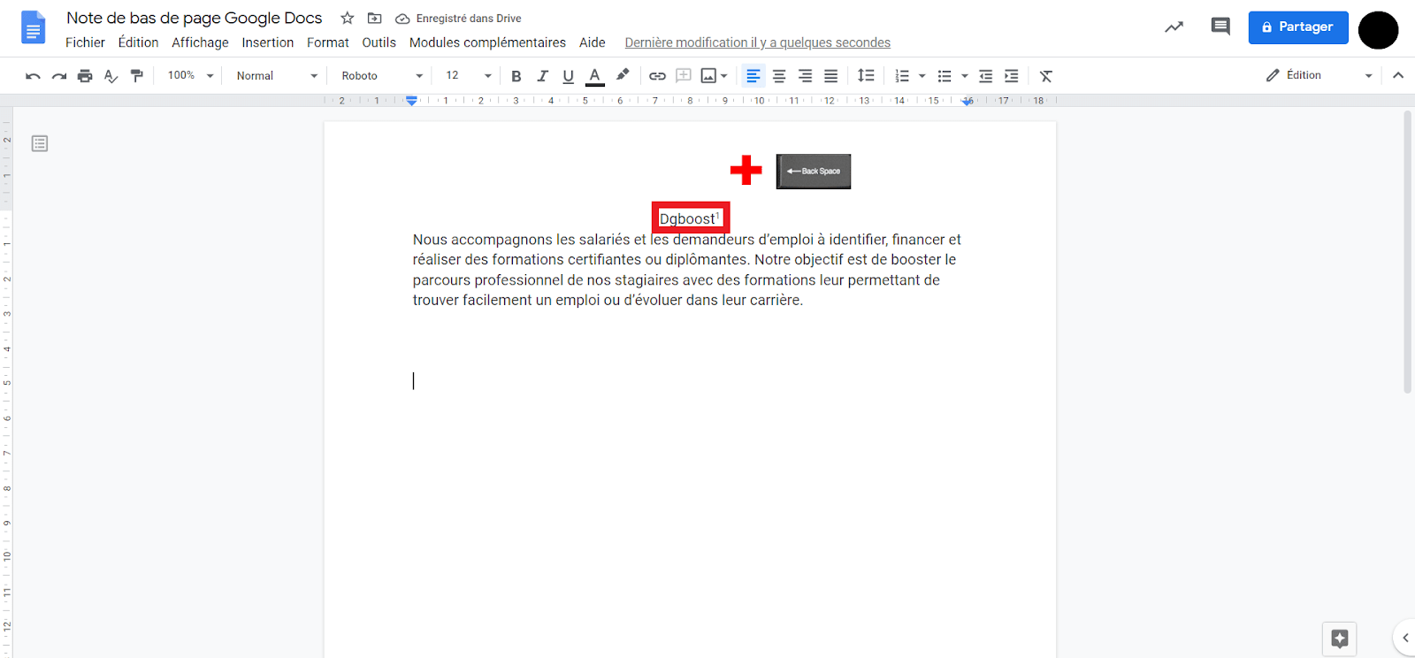
Task: Open the Aide menu
Action: [592, 42]
